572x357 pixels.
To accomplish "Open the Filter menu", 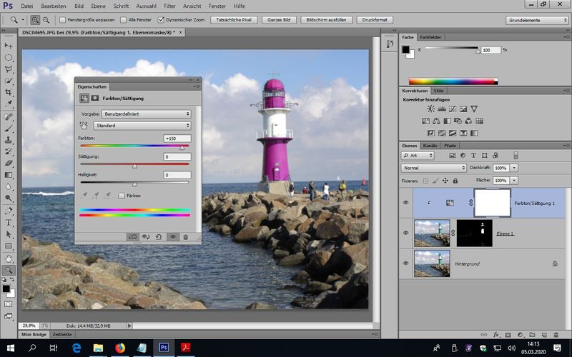I will point(169,5).
